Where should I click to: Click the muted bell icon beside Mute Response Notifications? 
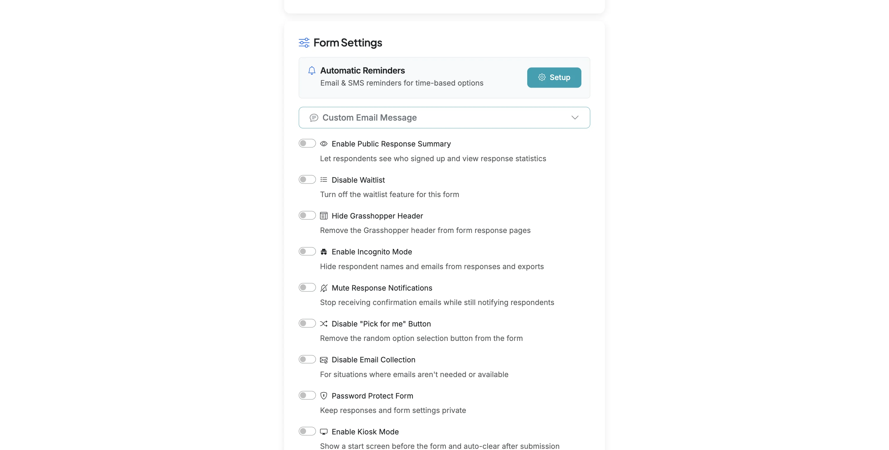(324, 287)
